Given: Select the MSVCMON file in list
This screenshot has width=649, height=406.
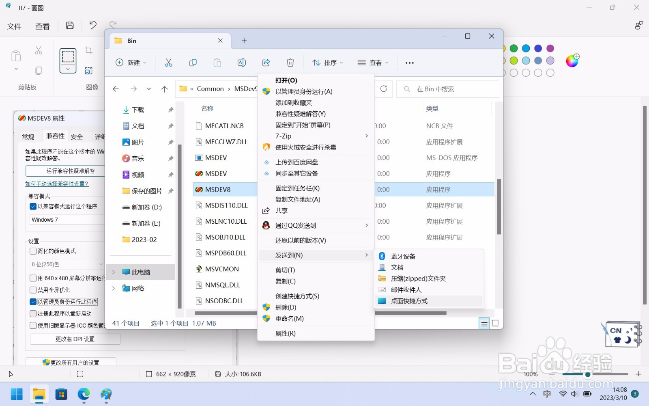Looking at the screenshot, I should click(222, 269).
